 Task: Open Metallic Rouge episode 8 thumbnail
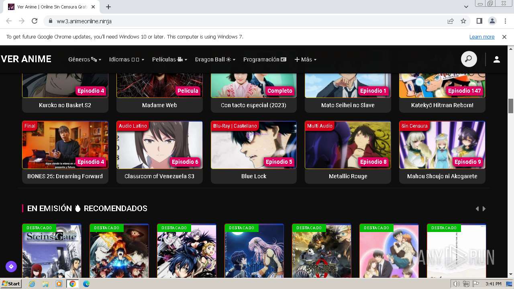tap(348, 145)
